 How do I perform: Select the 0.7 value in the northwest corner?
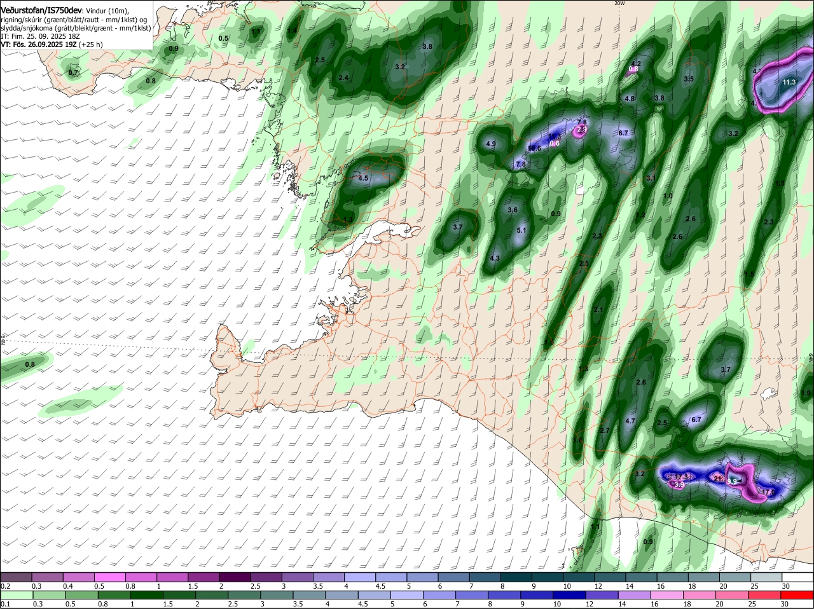pos(73,73)
